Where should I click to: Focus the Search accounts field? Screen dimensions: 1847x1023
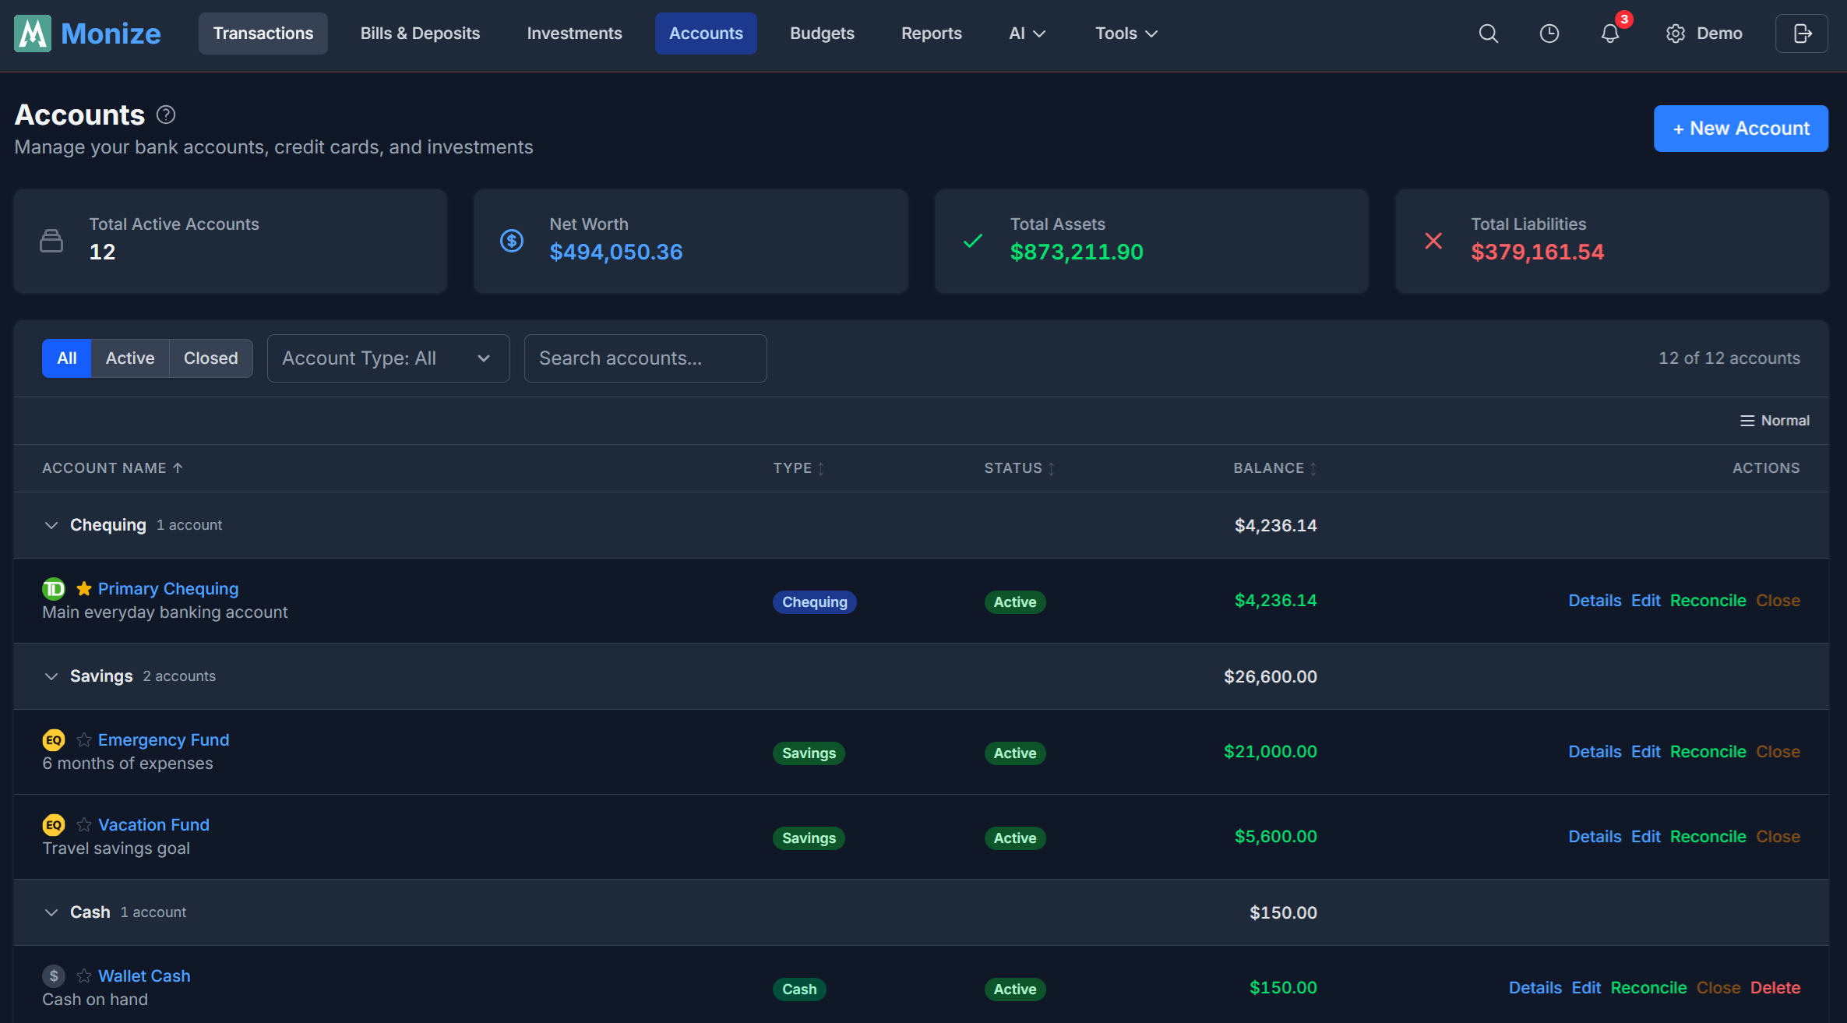(x=646, y=358)
